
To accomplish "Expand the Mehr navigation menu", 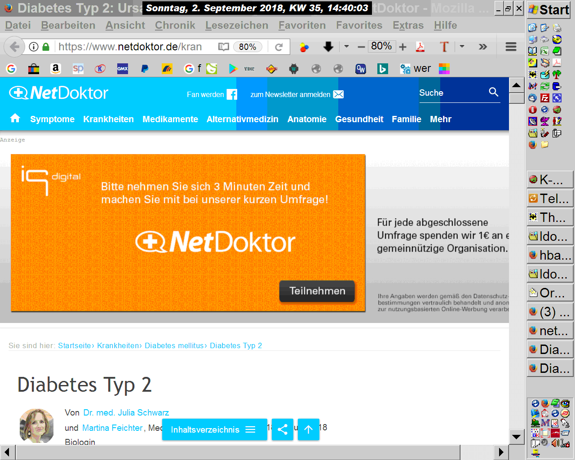I will [x=441, y=119].
